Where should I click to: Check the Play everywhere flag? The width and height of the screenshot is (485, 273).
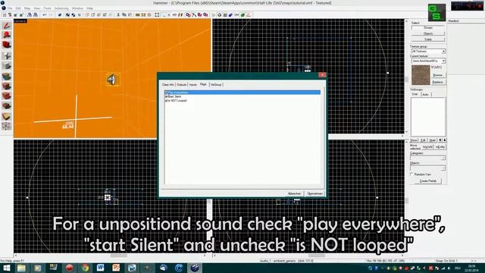pos(167,93)
